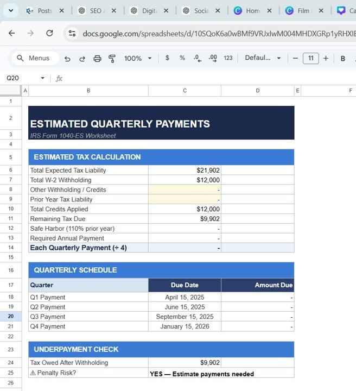The width and height of the screenshot is (356, 391).
Task: Close the Hom browser tab
Action: pyautogui.click(x=269, y=11)
